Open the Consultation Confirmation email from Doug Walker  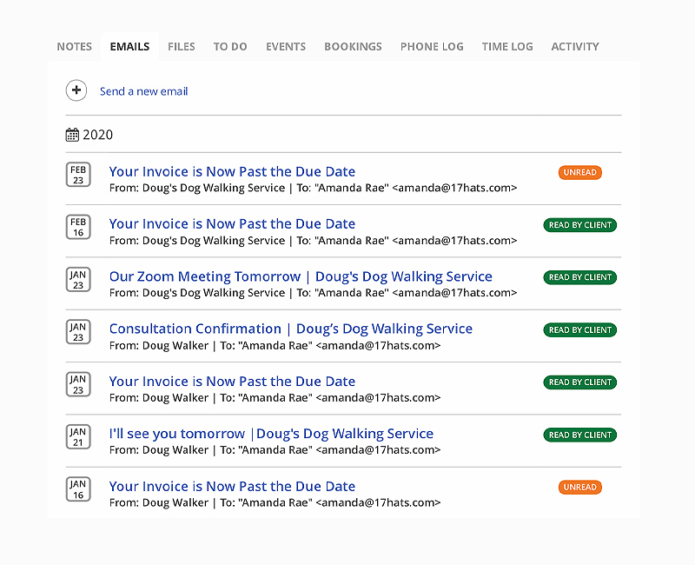coord(290,329)
